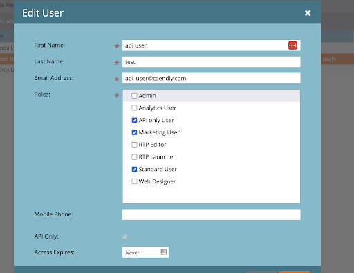The width and height of the screenshot is (354, 273).
Task: Deselect the Standard User role
Action: click(134, 170)
